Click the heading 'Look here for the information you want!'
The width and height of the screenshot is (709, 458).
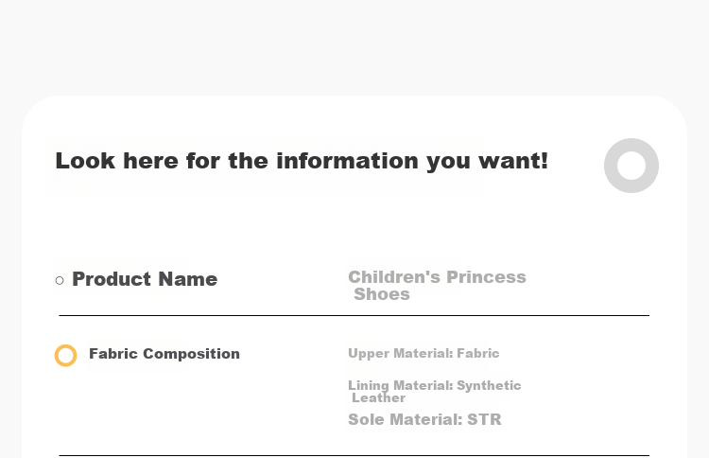coord(302,161)
